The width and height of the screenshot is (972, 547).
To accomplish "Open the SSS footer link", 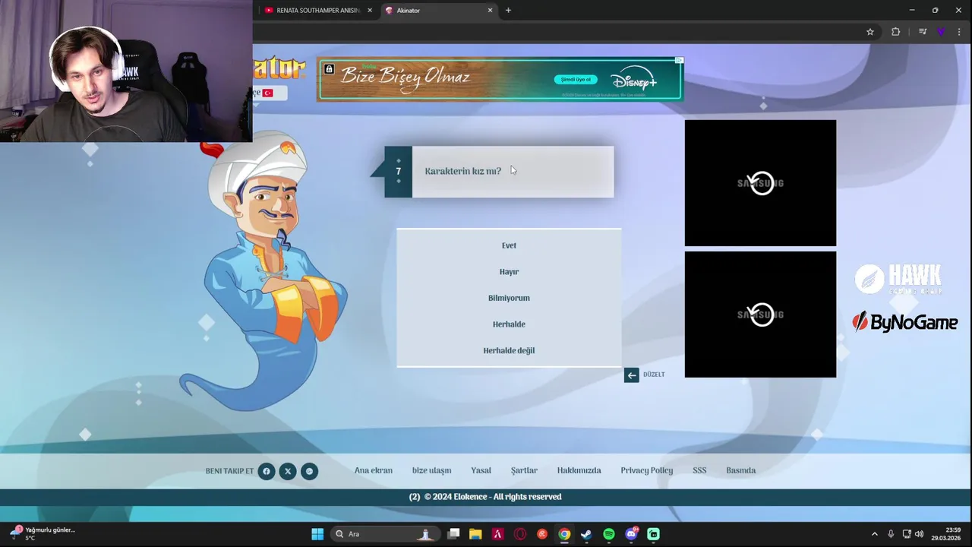I will tap(699, 470).
